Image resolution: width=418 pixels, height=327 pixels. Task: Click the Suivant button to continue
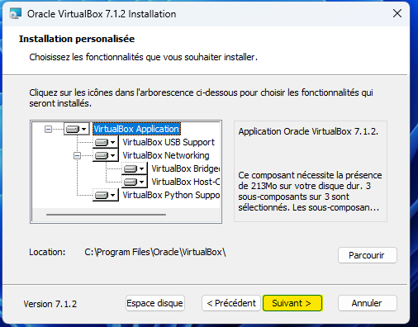pyautogui.click(x=292, y=303)
